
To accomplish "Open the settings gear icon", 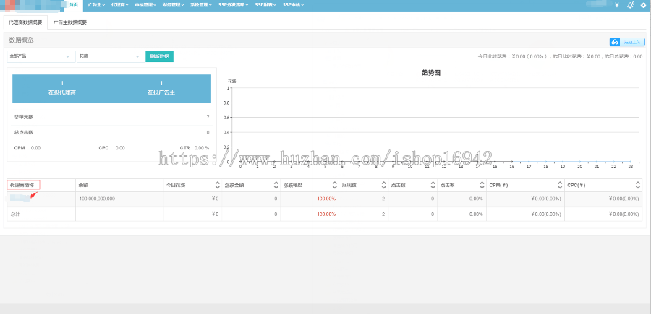I will 644,5.
